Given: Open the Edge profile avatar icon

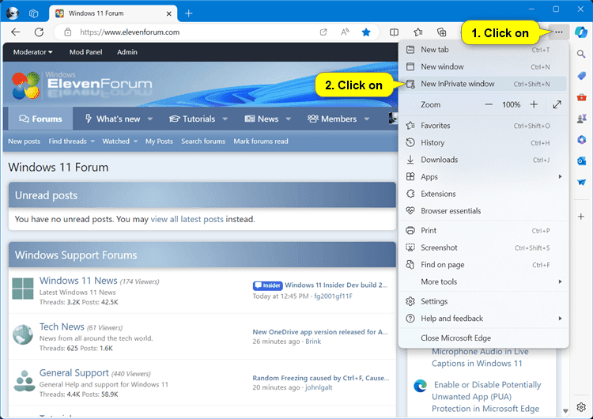Looking at the screenshot, I should tap(13, 13).
